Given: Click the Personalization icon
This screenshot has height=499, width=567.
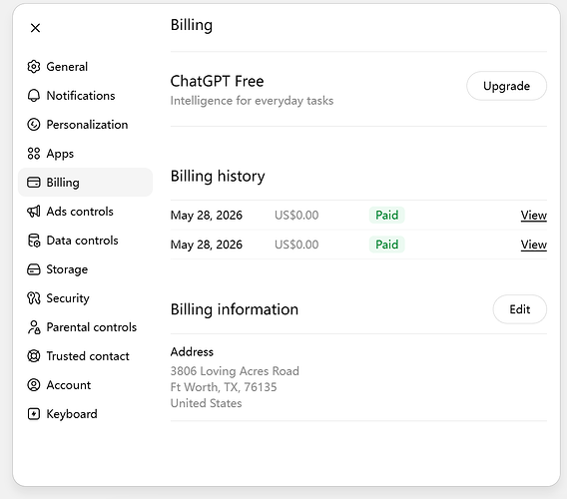Looking at the screenshot, I should click(34, 125).
